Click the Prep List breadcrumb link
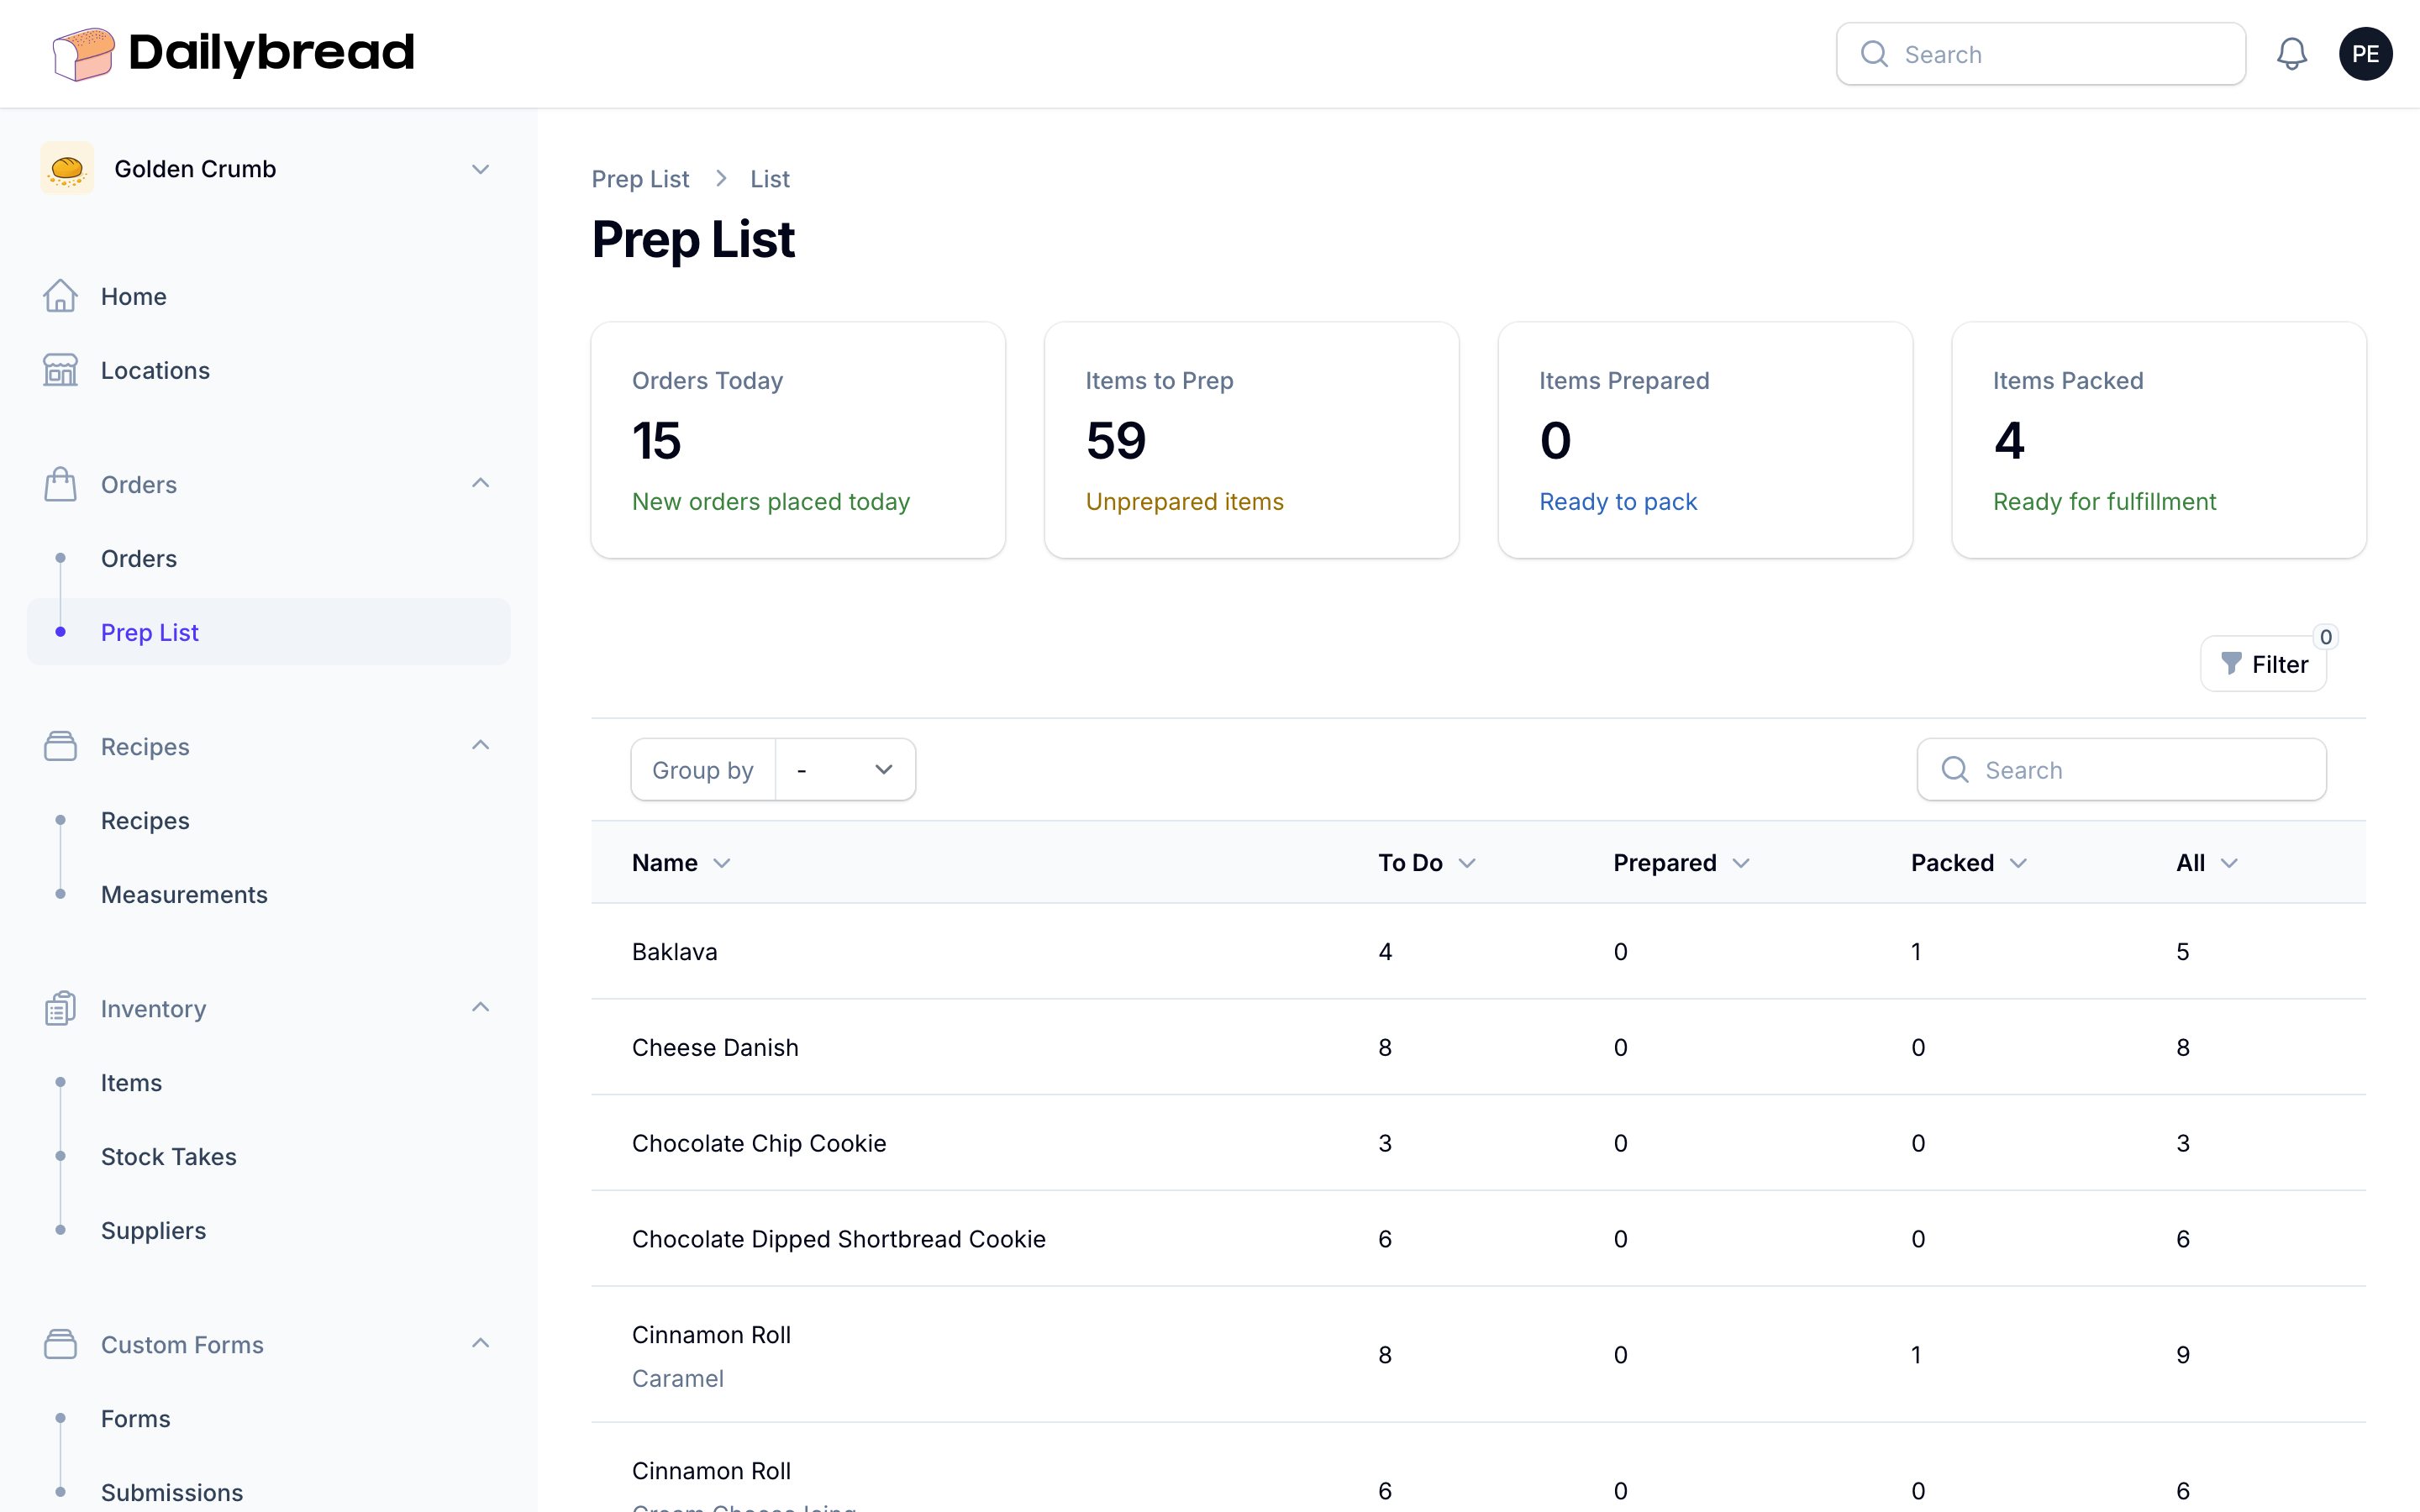2420x1512 pixels. pos(640,179)
